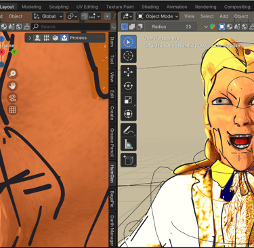Viewport: 254px width, 248px height.
Task: Open the Create sidebar tab
Action: [112, 113]
